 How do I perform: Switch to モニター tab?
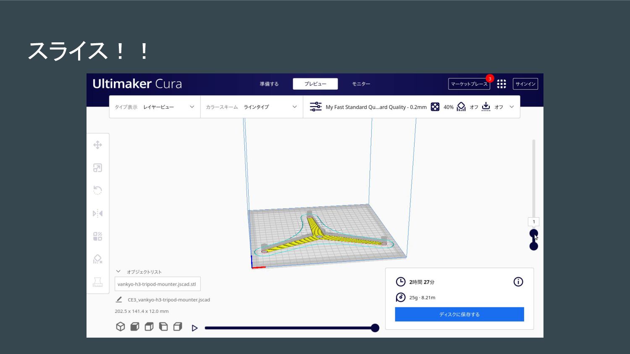361,84
